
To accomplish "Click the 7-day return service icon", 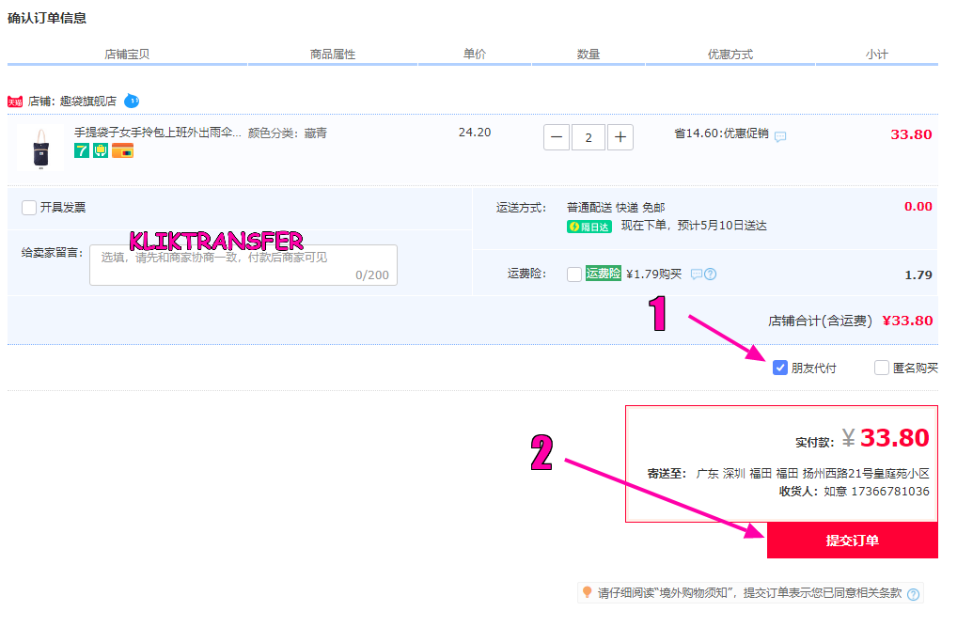I will point(81,150).
